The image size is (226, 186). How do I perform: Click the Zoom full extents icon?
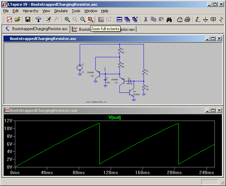click(x=91, y=20)
